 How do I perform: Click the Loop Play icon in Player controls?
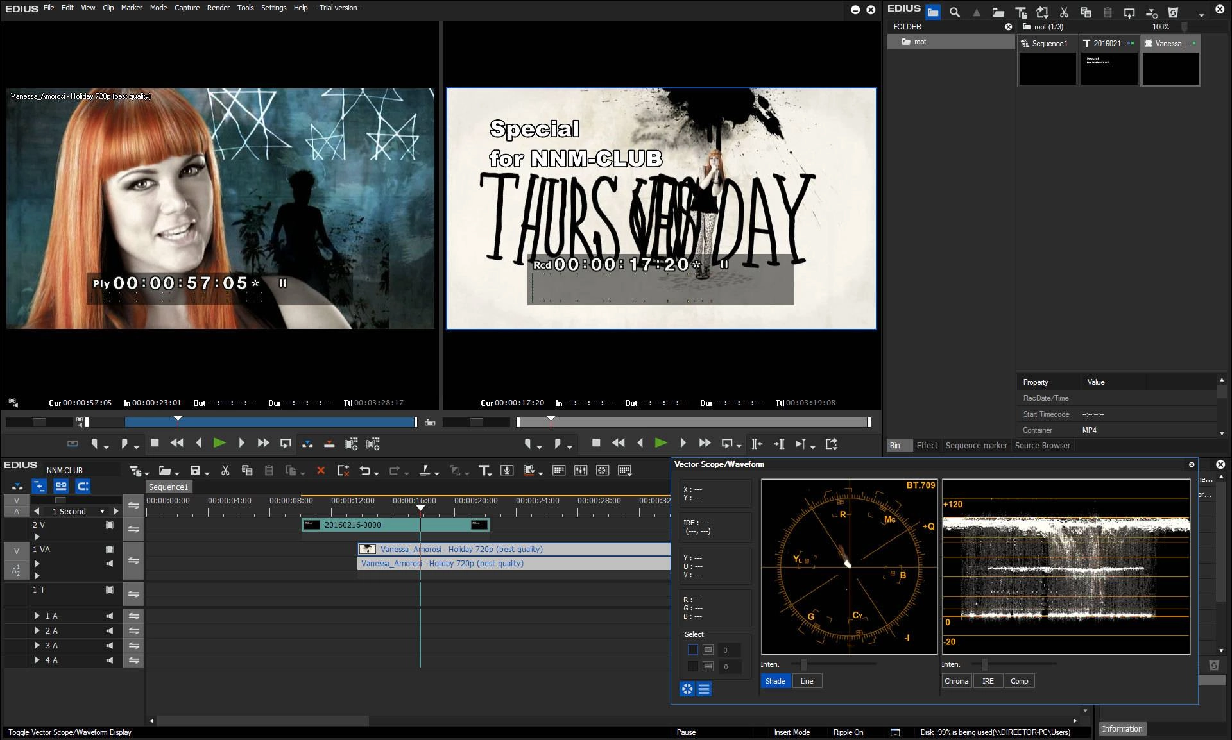click(286, 443)
